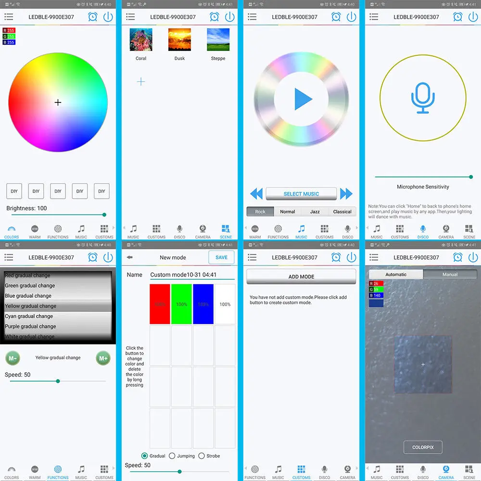481x481 pixels.
Task: Tap CUSTOMS grid icon in microphone screen tab bar
Action: click(400, 229)
